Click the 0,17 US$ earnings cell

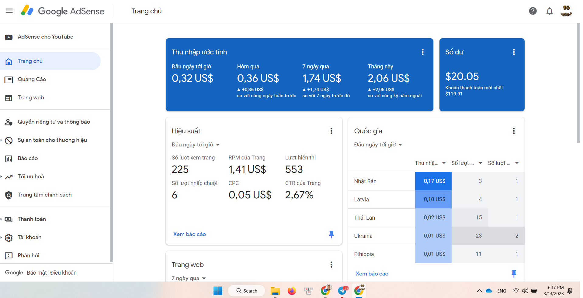[x=433, y=181]
